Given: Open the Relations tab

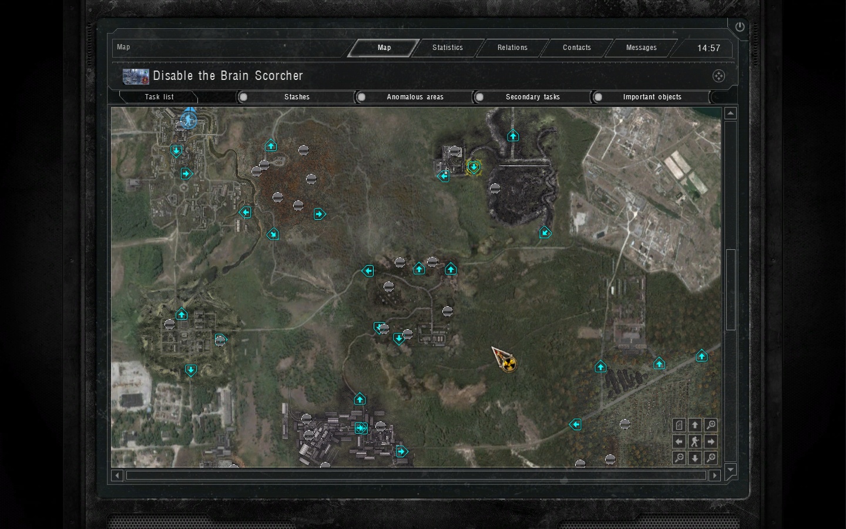Looking at the screenshot, I should [x=512, y=48].
